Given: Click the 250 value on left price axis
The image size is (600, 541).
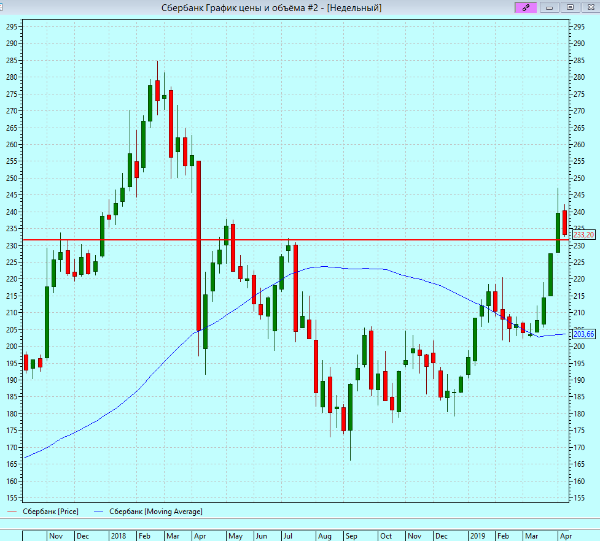Looking at the screenshot, I should pos(12,178).
